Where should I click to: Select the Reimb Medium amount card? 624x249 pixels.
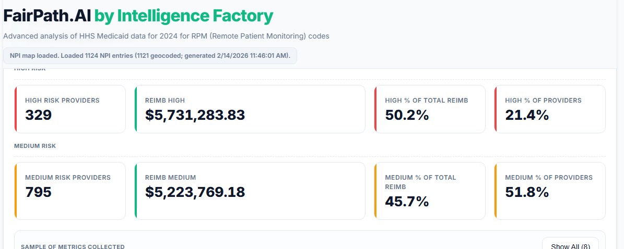(250, 191)
